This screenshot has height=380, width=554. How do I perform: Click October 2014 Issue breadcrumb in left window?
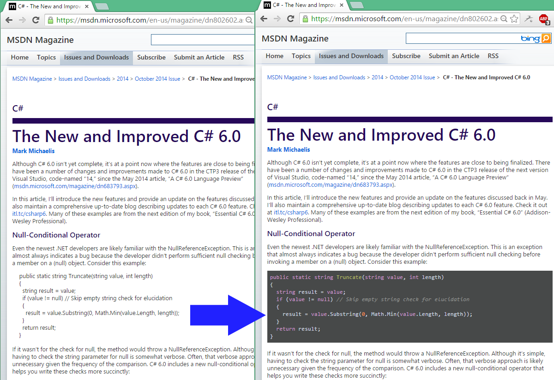point(157,79)
